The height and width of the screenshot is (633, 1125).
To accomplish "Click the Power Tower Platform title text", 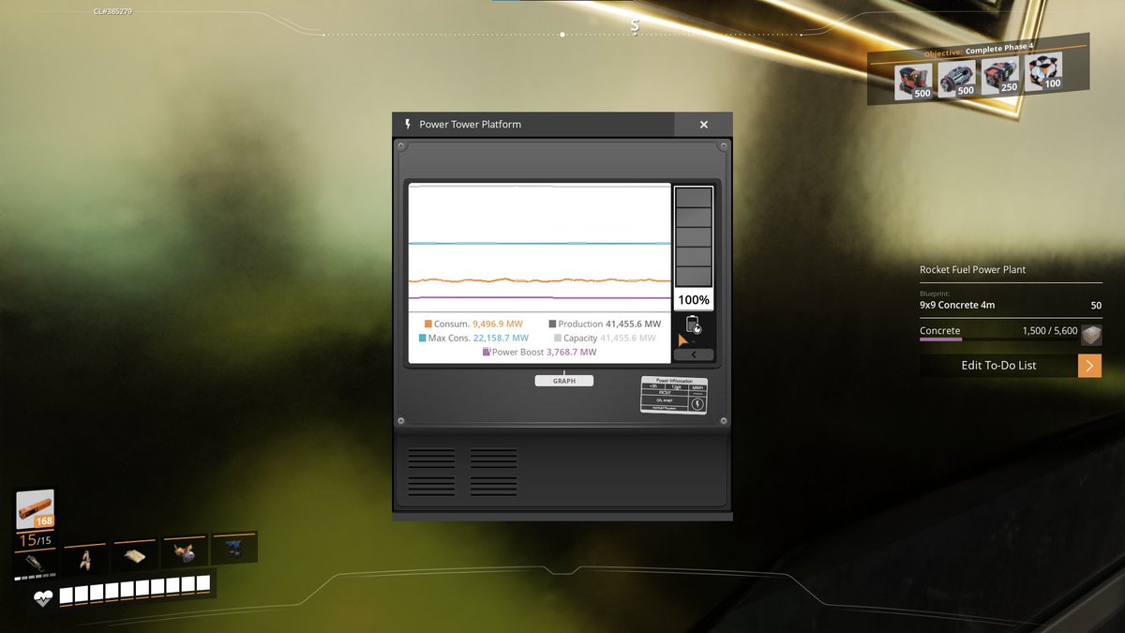I will [x=470, y=125].
